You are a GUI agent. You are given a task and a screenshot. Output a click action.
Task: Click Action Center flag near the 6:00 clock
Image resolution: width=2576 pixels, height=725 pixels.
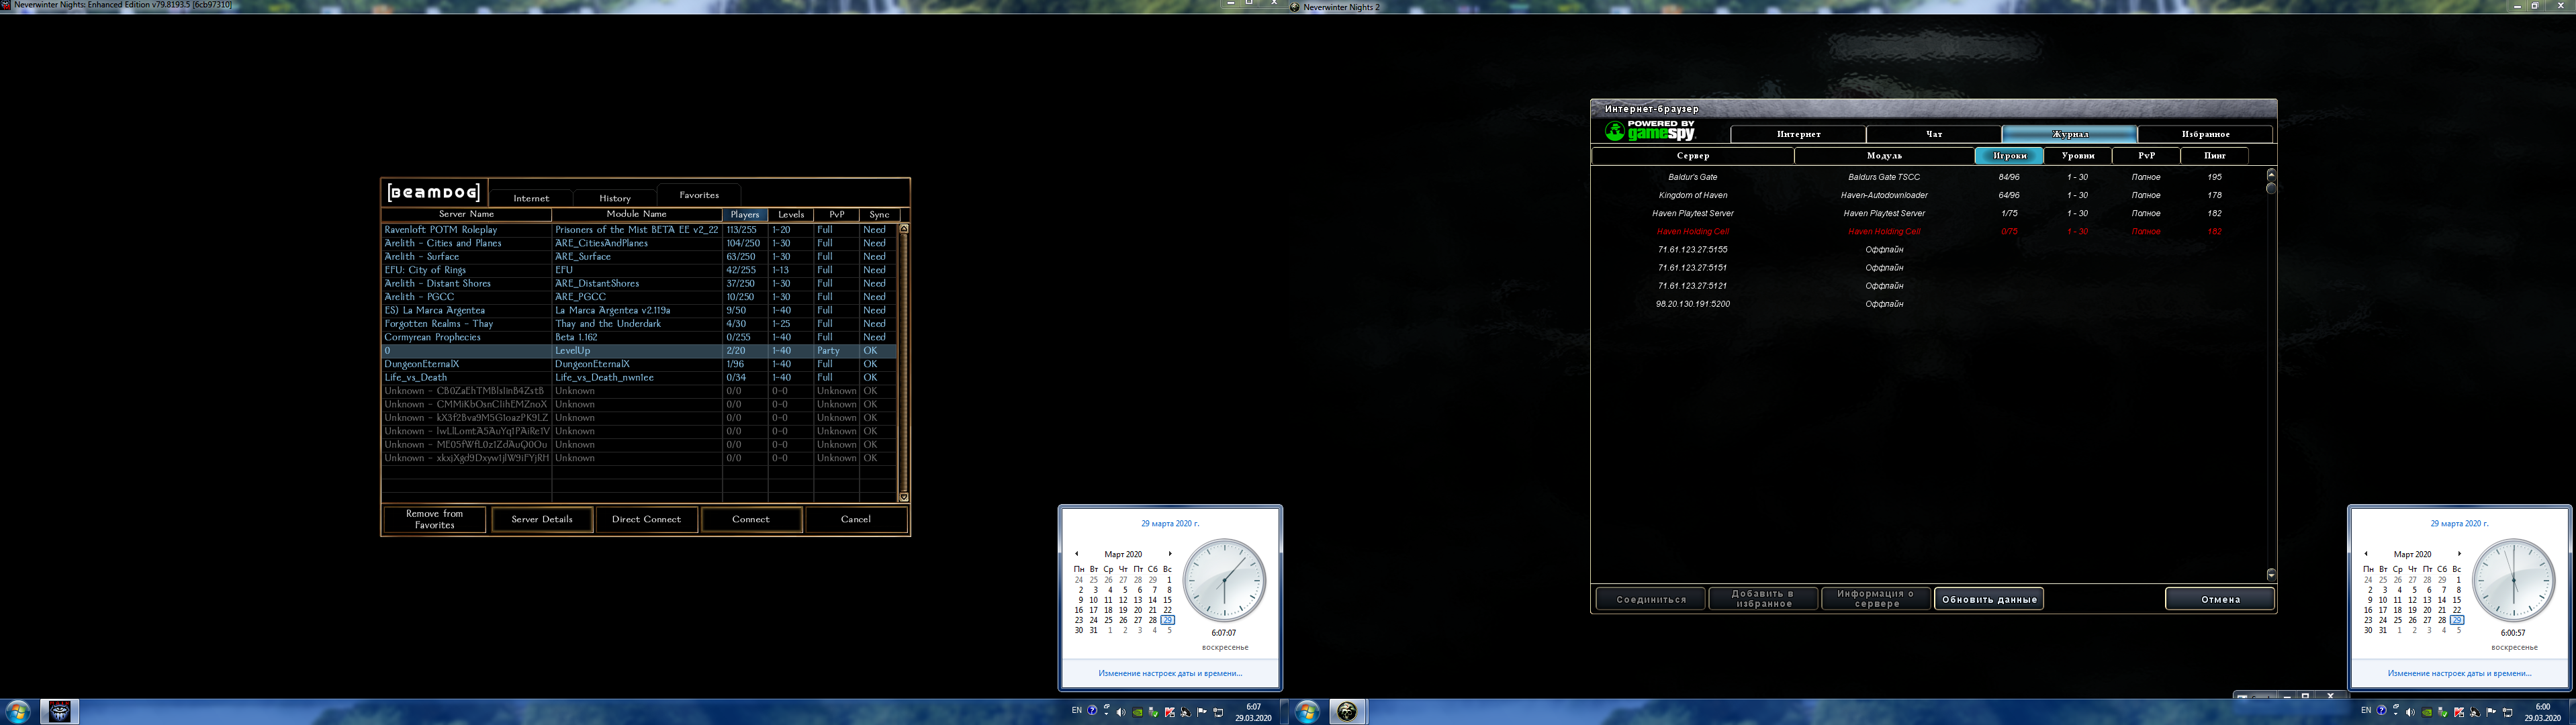(x=2491, y=713)
